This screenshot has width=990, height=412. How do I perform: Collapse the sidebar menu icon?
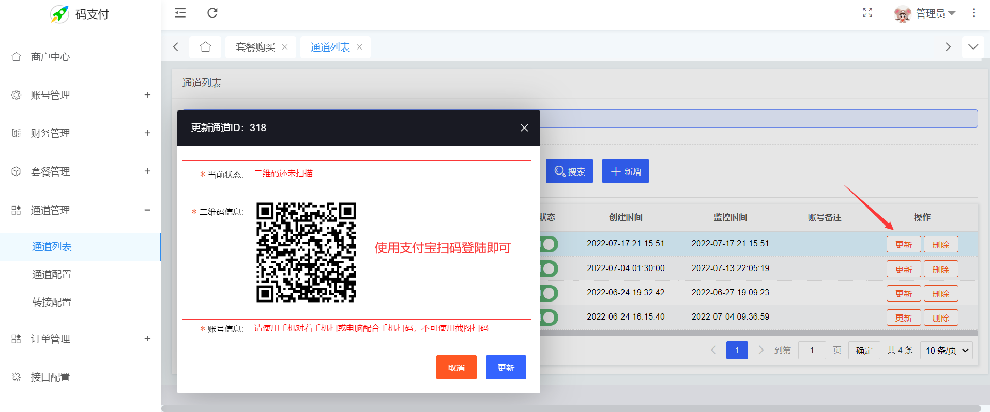(x=180, y=13)
